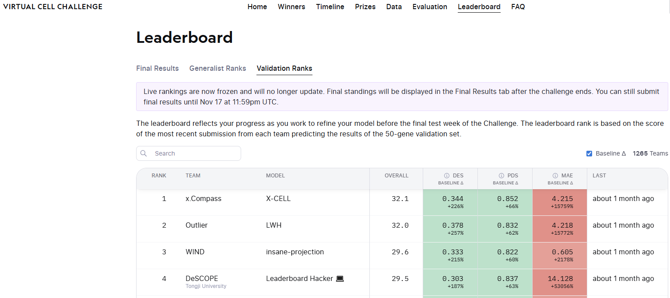Viewport: 670px width, 298px height.
Task: Switch to the Generalist Ranks tab
Action: 217,69
